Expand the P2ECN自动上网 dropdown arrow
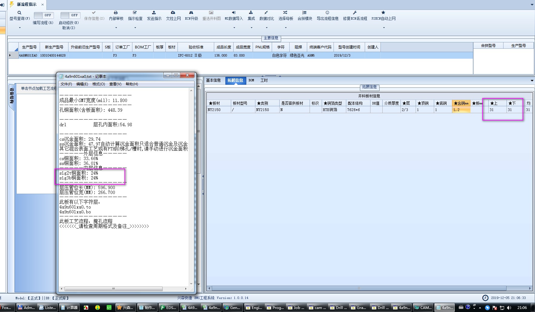 pos(384,28)
